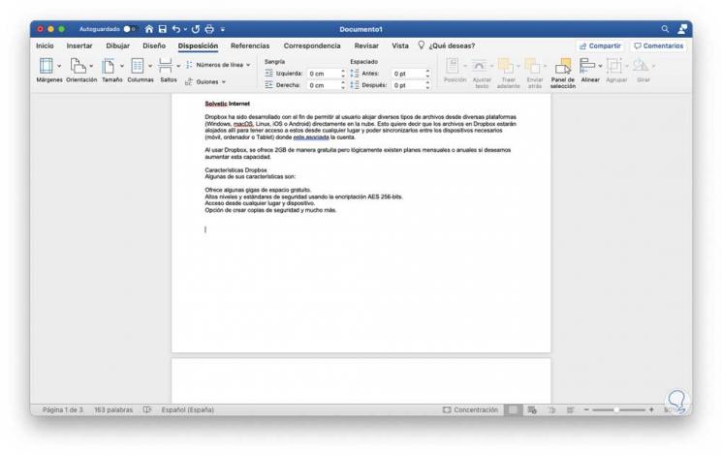Screen dimensions: 722x455
Task: Switch to print layout view button
Action: [x=513, y=409]
